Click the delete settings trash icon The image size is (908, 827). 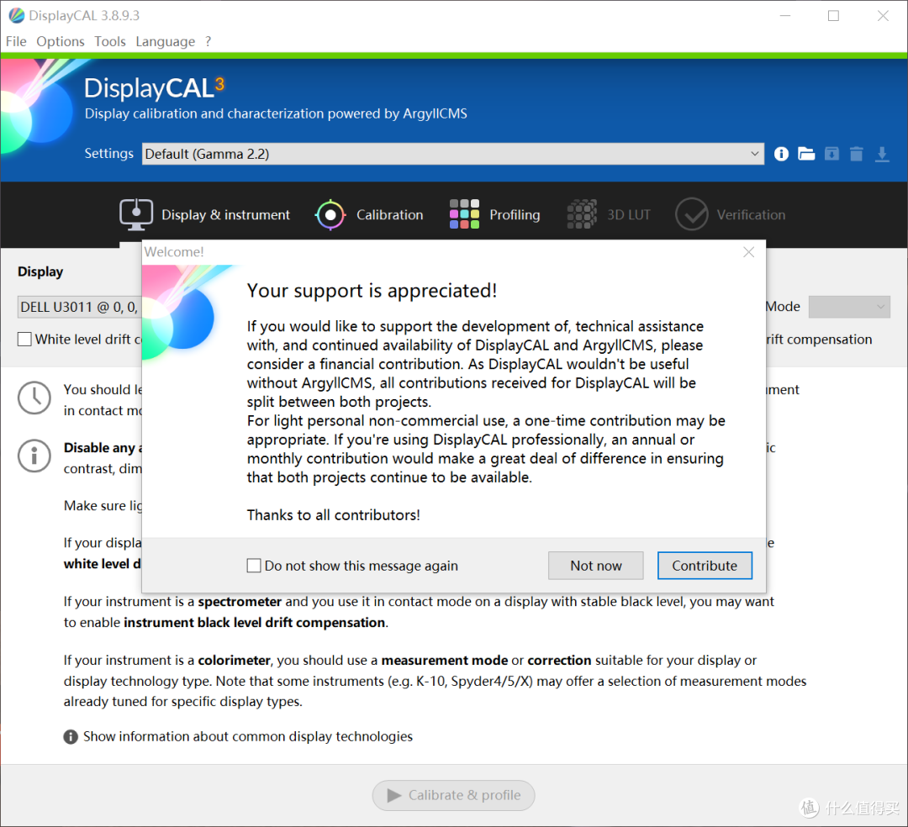click(x=857, y=154)
